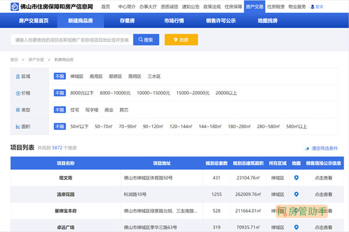Image resolution: width=349 pixels, height=232 pixels.
Task: Filter price 8000~10000元
Action: (x=115, y=93)
